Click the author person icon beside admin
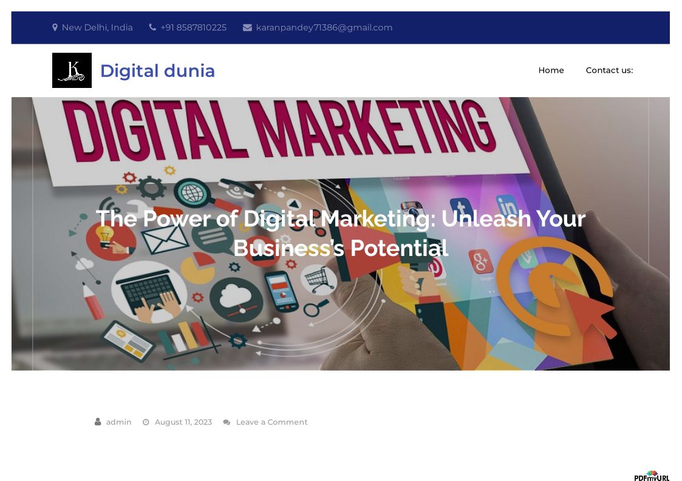The height and width of the screenshot is (481, 682). pos(98,422)
